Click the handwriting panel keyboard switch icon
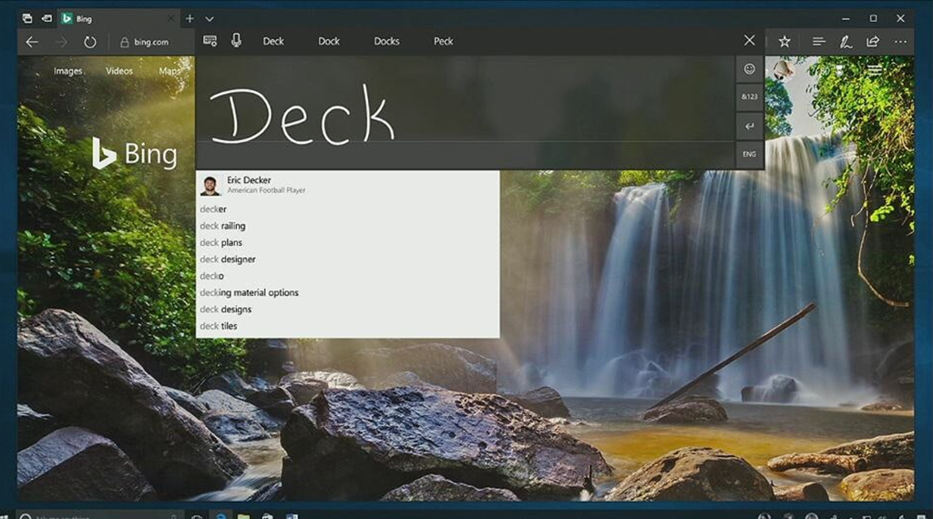Image resolution: width=933 pixels, height=519 pixels. click(x=210, y=41)
